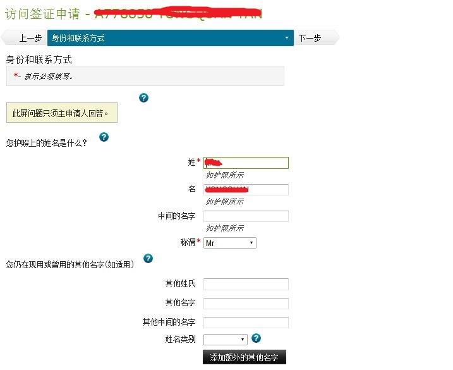Click the 其他姓氏 input field

[246, 284]
